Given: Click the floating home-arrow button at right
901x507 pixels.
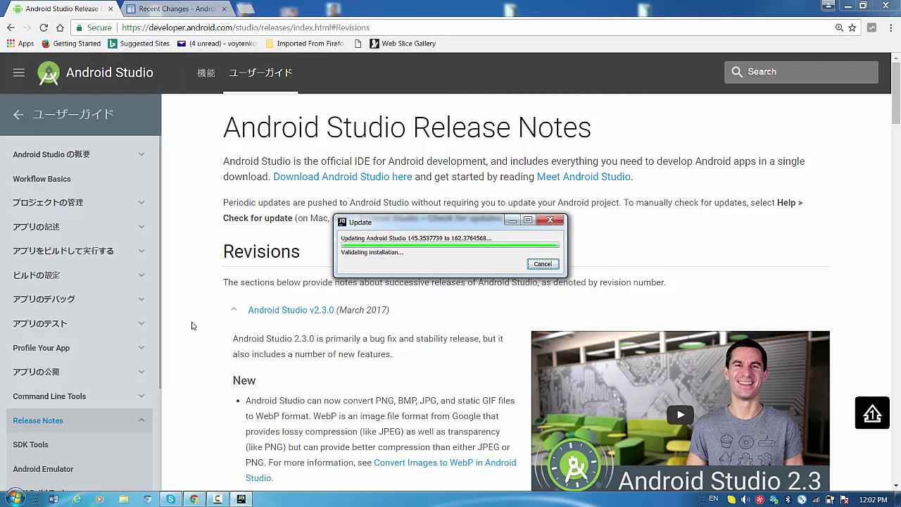Looking at the screenshot, I should [x=872, y=413].
